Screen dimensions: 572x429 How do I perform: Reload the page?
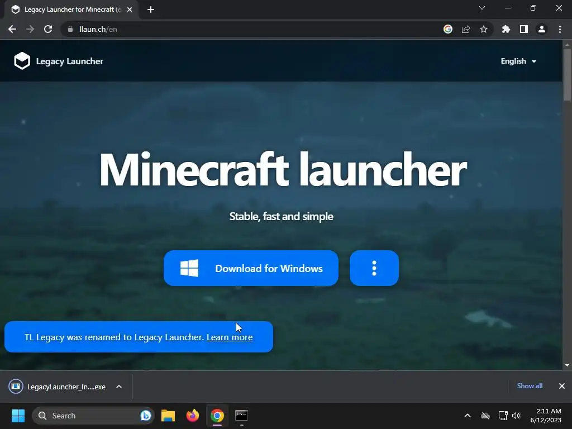click(x=48, y=29)
